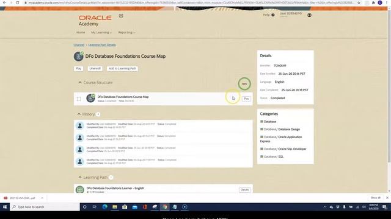Open the browser extensions puzzle icon
This screenshot has width=391, height=219.
pyautogui.click(x=373, y=2)
